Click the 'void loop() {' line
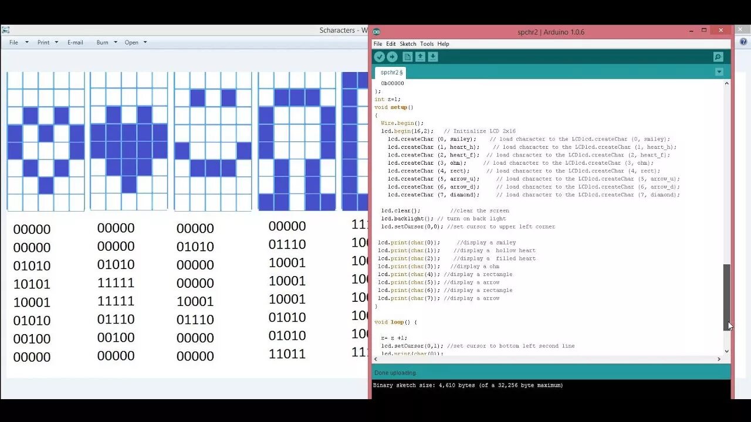 pyautogui.click(x=395, y=322)
